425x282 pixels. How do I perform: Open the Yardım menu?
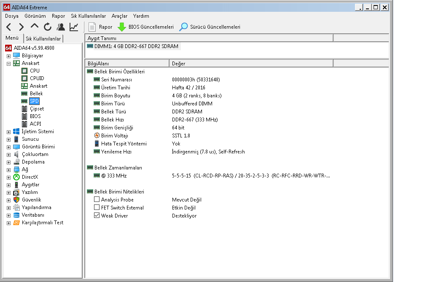tap(141, 16)
